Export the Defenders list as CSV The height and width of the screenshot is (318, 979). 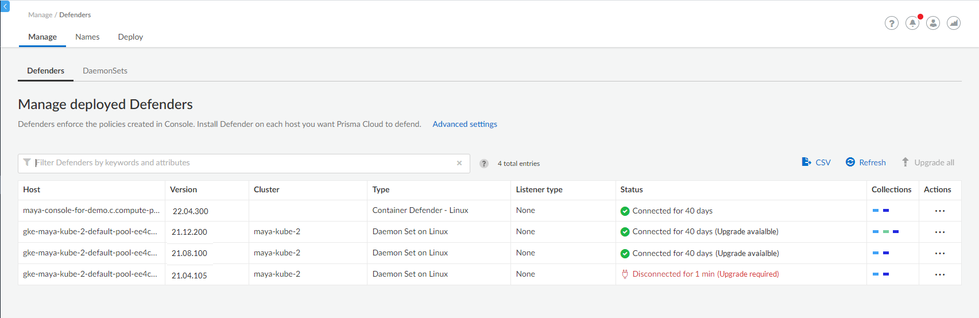[x=816, y=162]
